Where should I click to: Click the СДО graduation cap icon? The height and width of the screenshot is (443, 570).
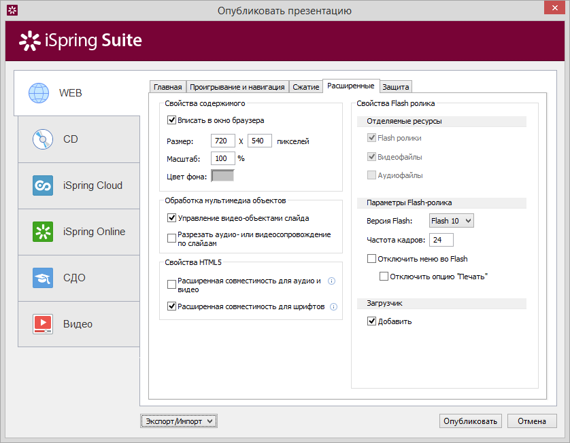(43, 278)
